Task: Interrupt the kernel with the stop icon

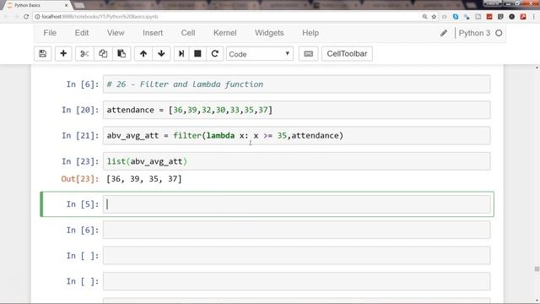Action: point(197,54)
